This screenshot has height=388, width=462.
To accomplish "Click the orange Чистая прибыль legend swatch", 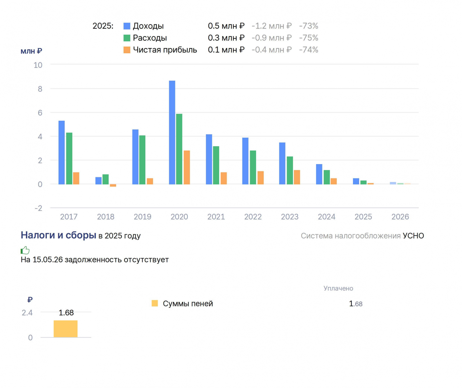I will pos(127,50).
